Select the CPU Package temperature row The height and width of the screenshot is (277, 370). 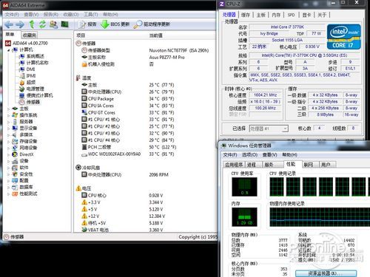pyautogui.click(x=128, y=99)
